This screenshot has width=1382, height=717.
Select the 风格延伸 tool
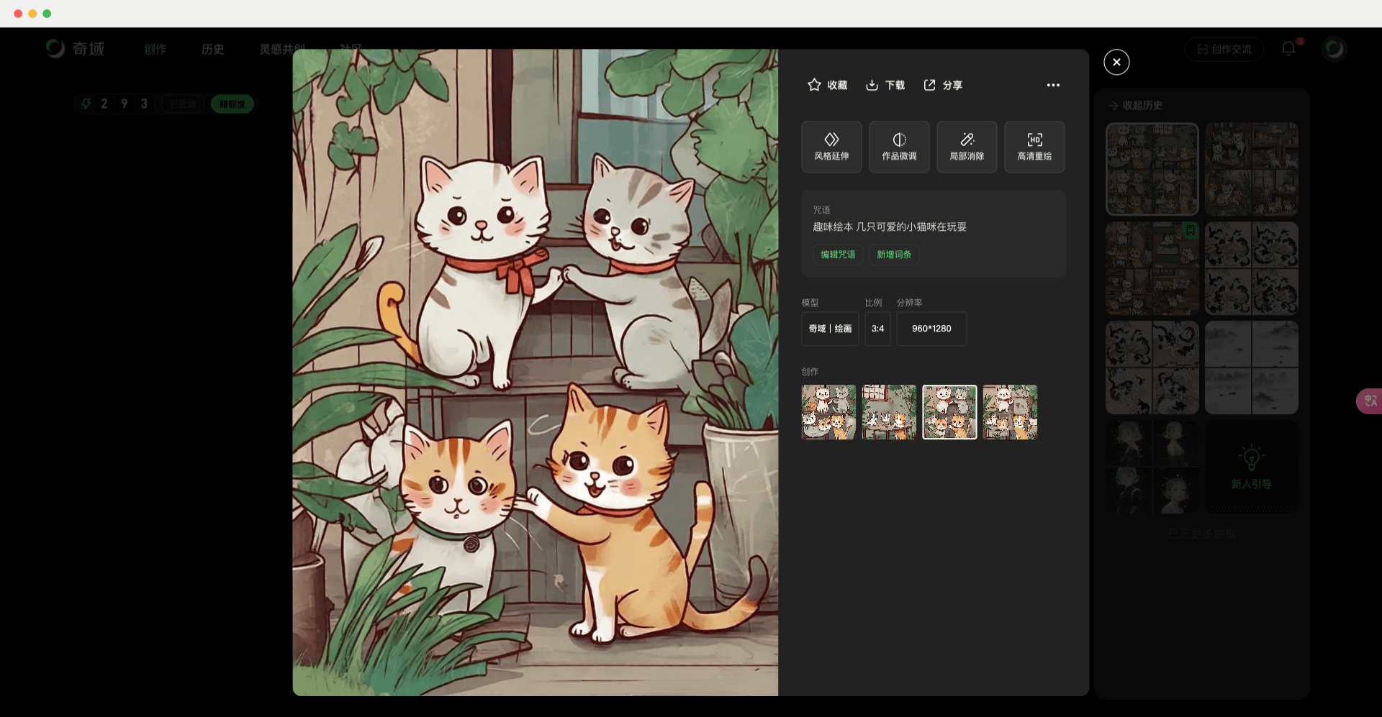pos(831,147)
